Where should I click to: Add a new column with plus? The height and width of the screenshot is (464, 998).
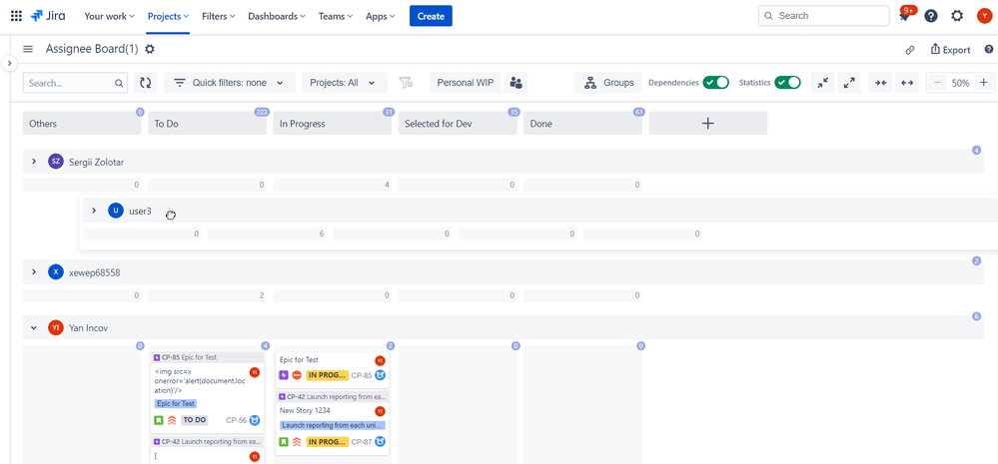(x=707, y=124)
